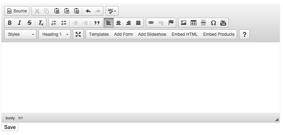
Task: Open the Heading 1 format dropdown
Action: [x=54, y=34]
